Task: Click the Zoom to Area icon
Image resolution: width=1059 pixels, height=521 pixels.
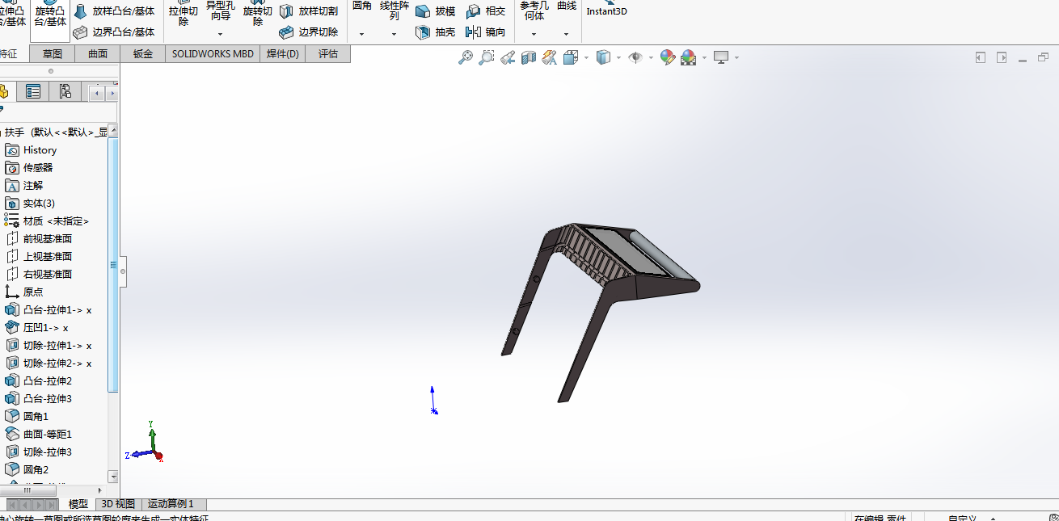Action: (x=487, y=57)
